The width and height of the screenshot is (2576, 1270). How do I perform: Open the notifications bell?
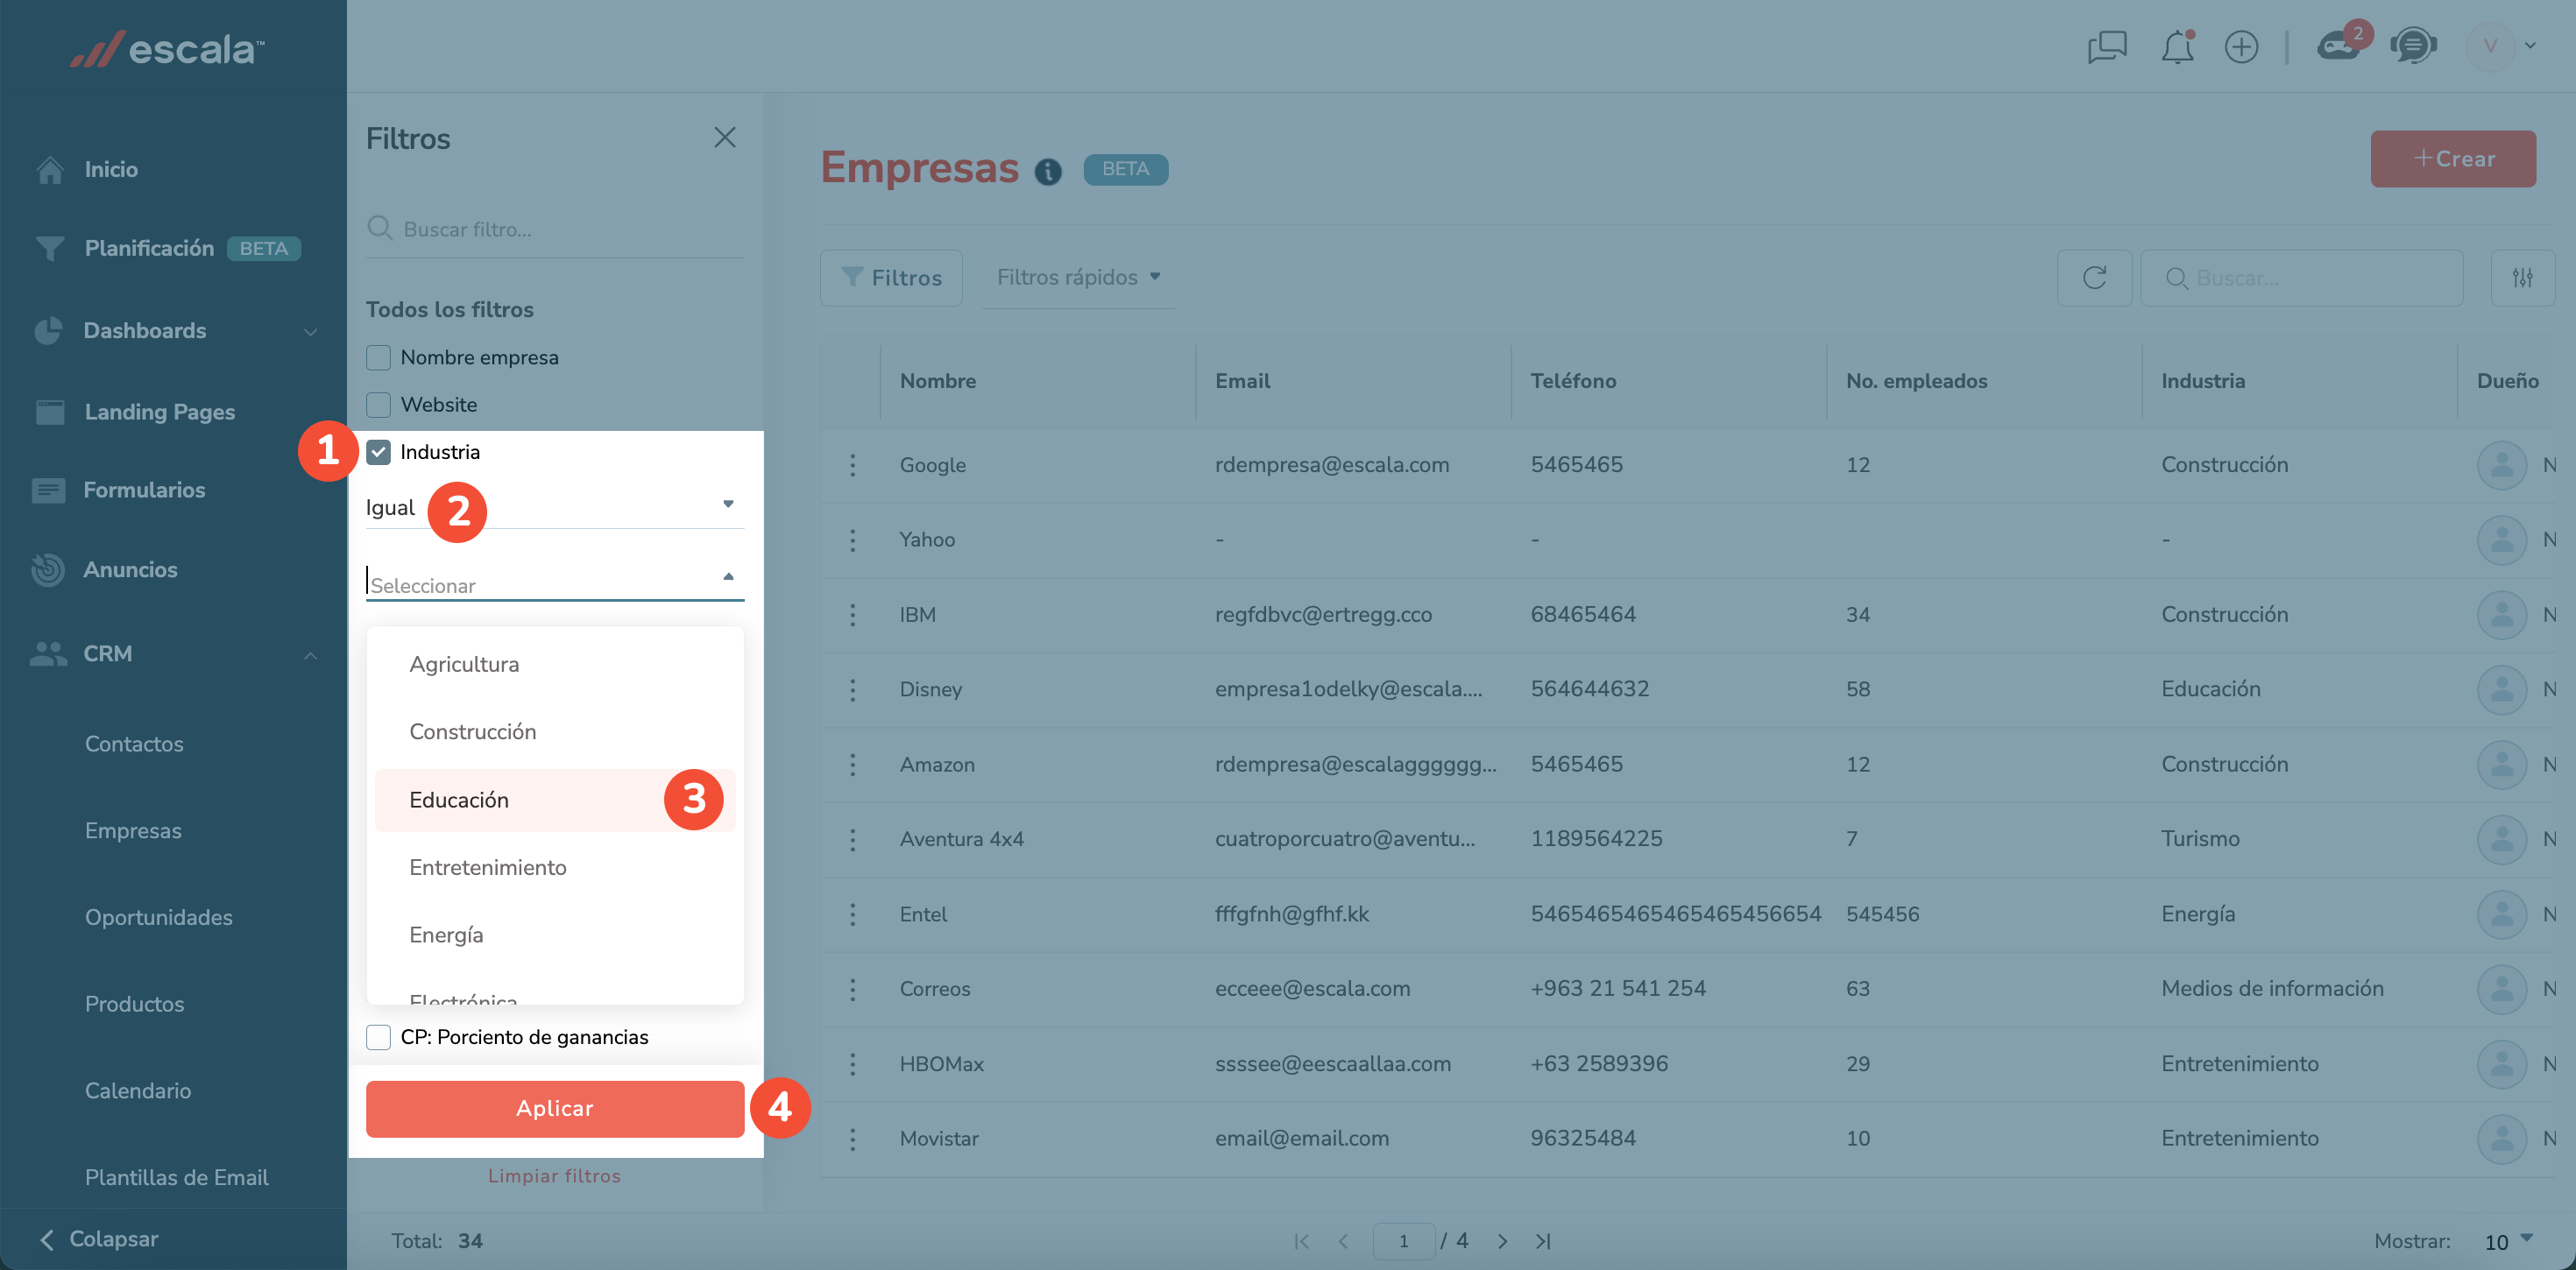(2177, 47)
